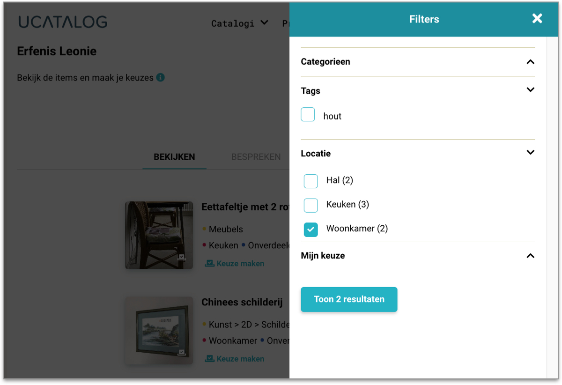The width and height of the screenshot is (562, 385).
Task: Uncheck the Woonkamer (2) location filter
Action: click(x=311, y=230)
